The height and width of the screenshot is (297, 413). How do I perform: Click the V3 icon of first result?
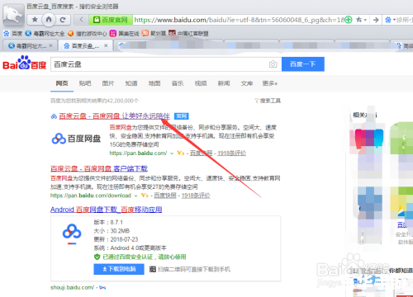click(x=180, y=153)
